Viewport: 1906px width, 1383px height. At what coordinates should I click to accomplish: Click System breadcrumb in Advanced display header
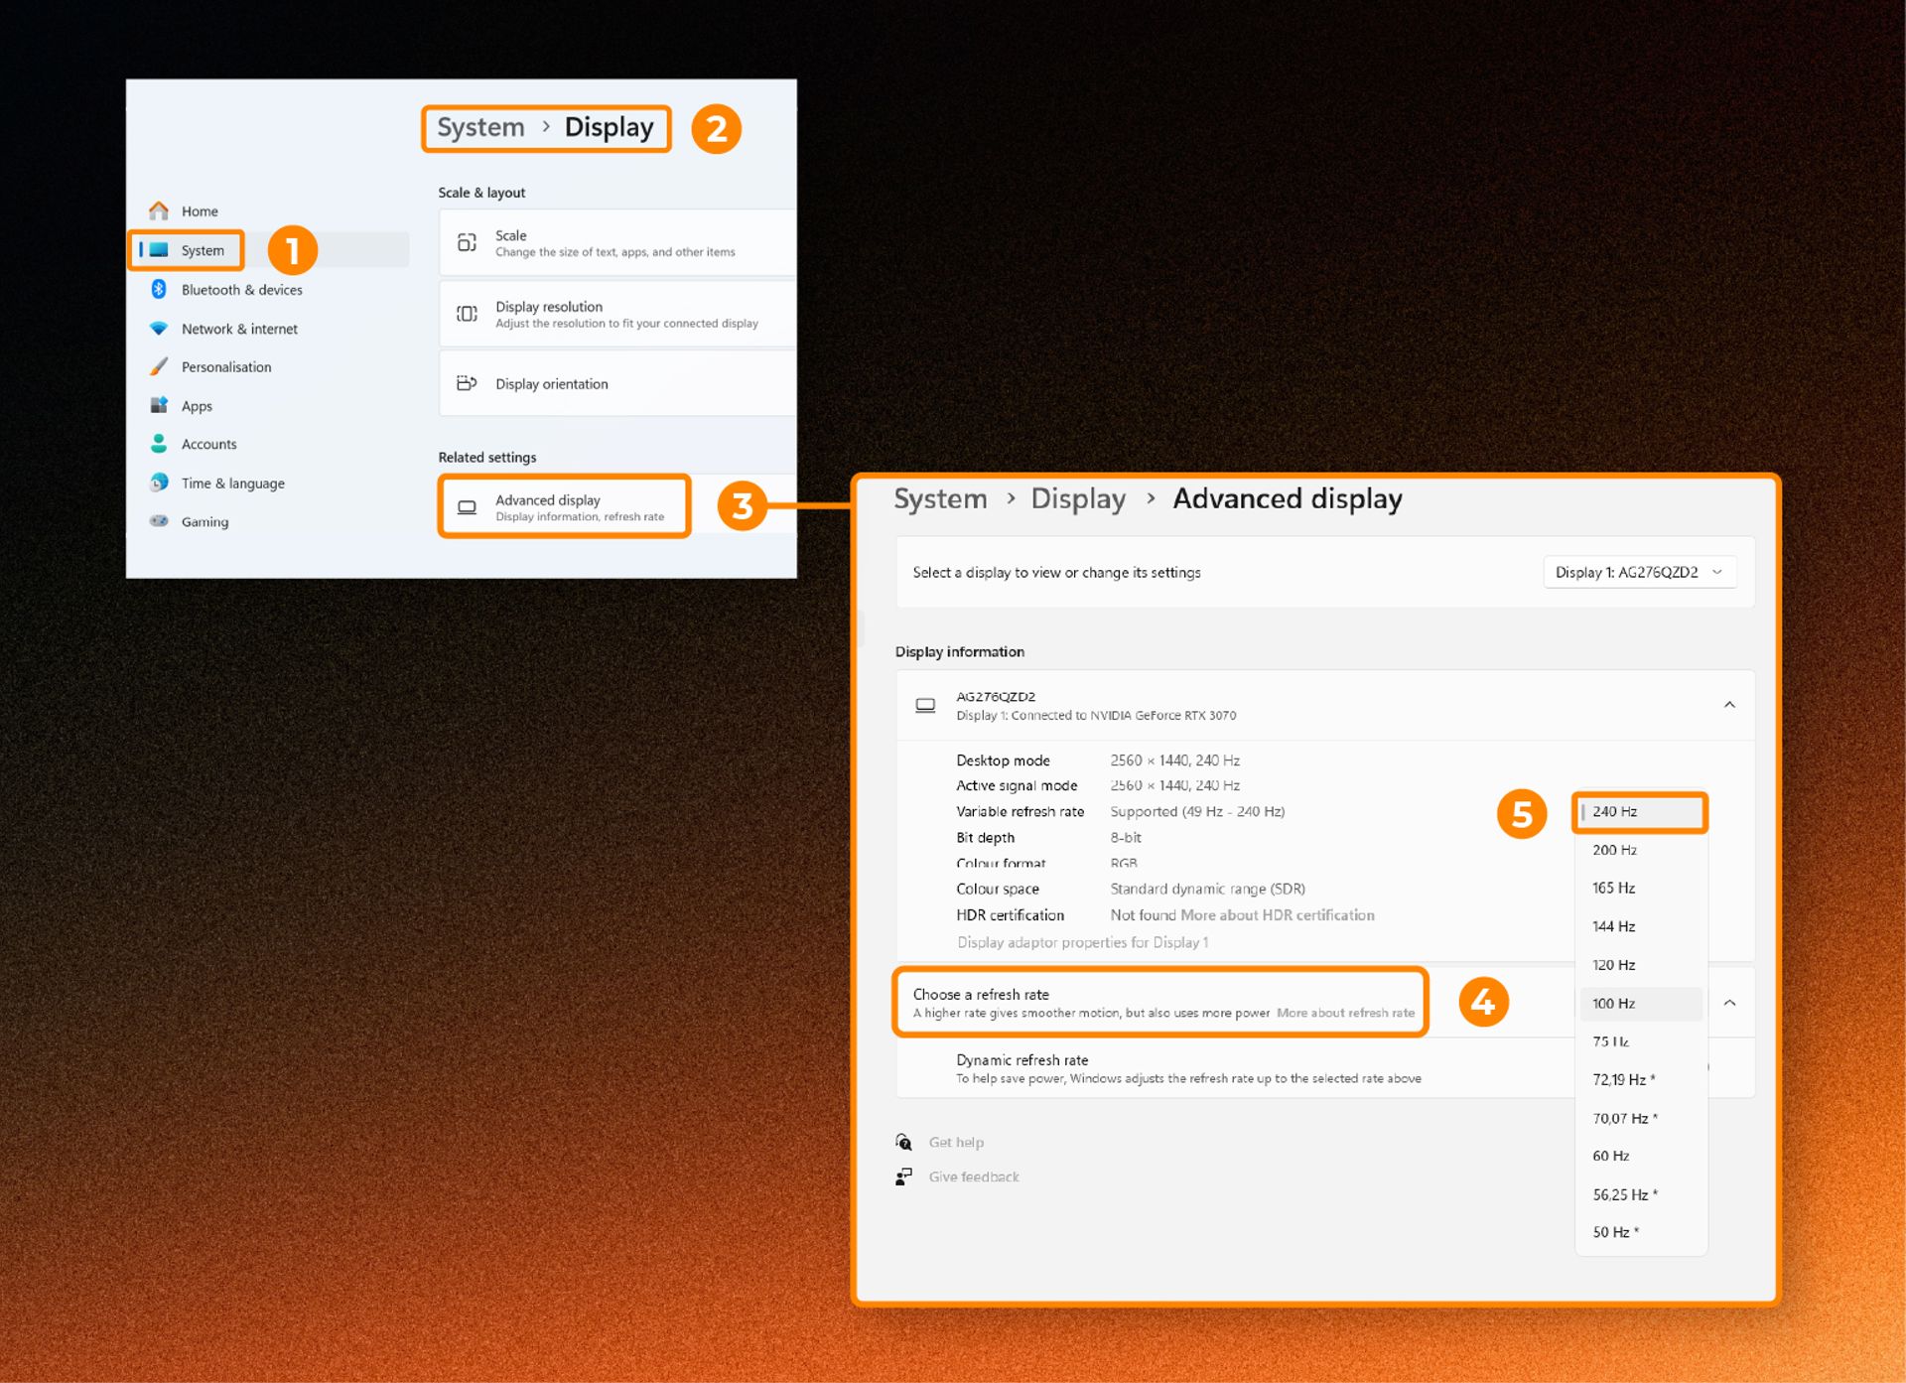point(941,498)
